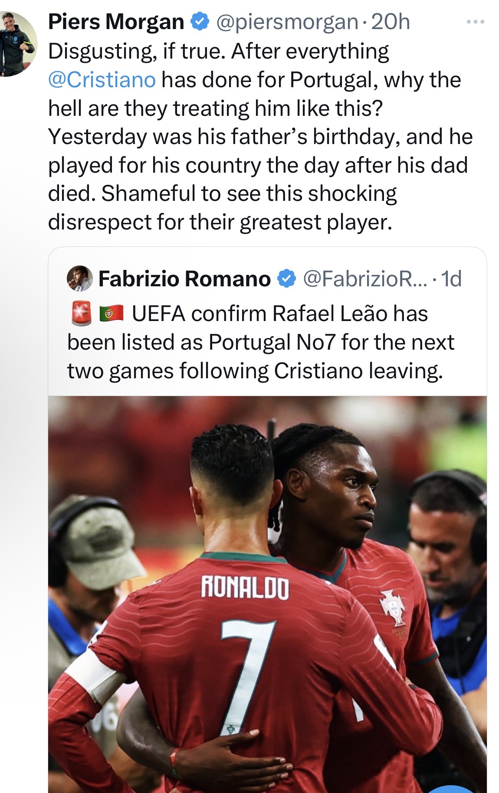Tap the 20h tweet timestamp
499x793 pixels.
click(391, 22)
